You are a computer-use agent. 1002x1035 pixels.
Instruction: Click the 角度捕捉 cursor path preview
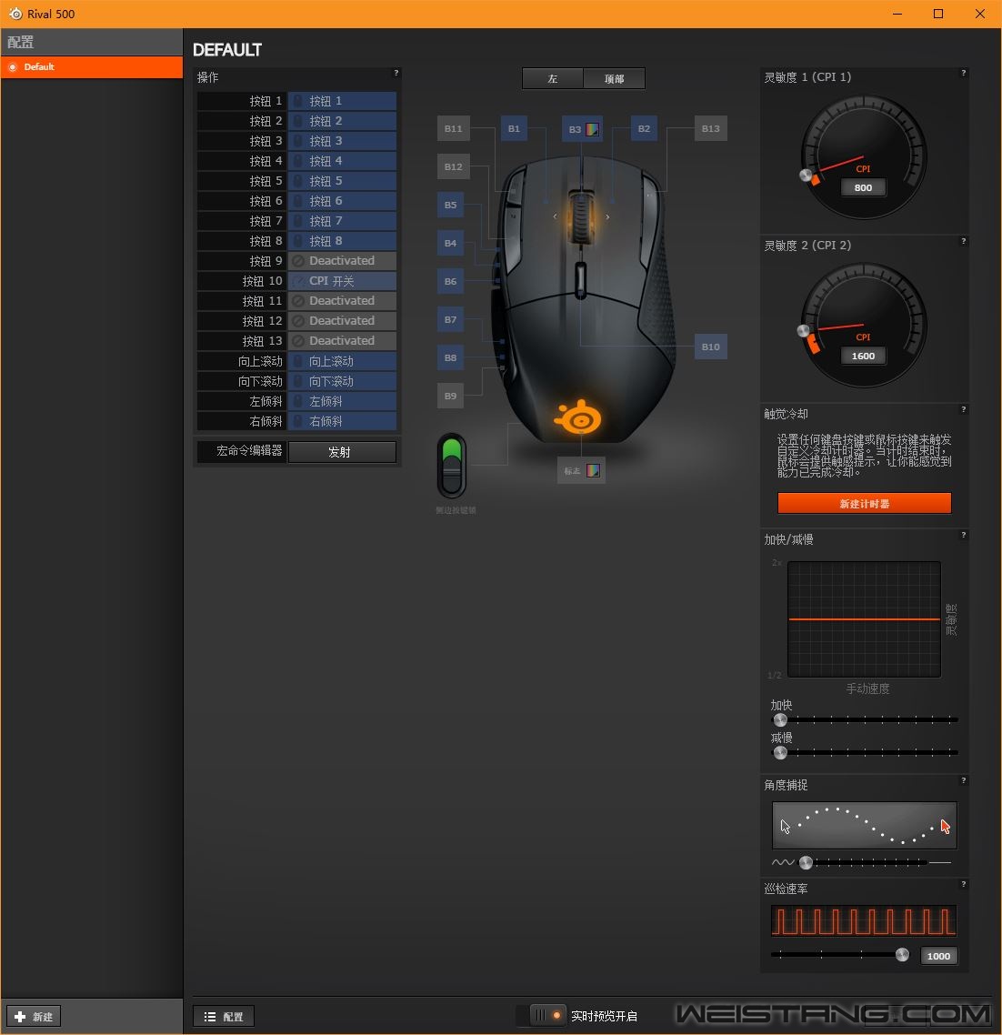864,825
